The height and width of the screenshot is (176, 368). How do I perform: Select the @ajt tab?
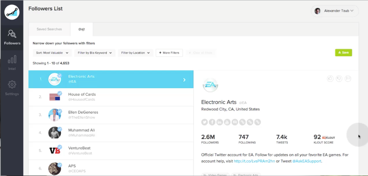(82, 29)
